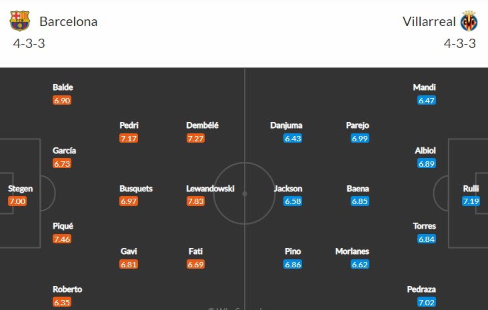Image resolution: width=488 pixels, height=310 pixels.
Task: Click Piqué's 7.46 rating badge
Action: click(62, 239)
